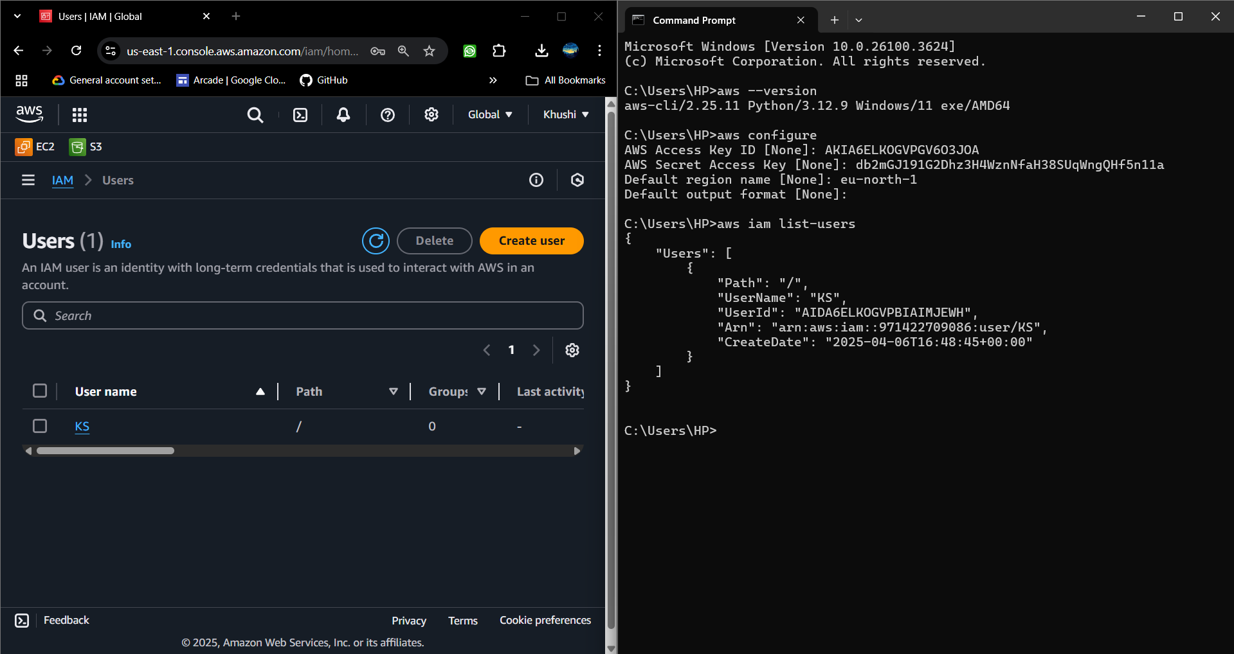The image size is (1234, 654).
Task: Open the browser three-dot menu
Action: 599,51
